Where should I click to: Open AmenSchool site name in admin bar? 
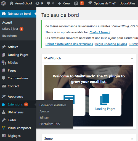(23, 3)
